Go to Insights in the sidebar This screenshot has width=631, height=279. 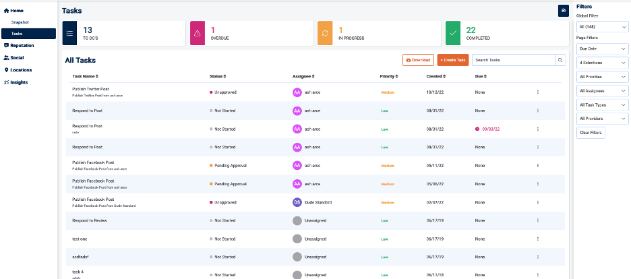click(19, 82)
